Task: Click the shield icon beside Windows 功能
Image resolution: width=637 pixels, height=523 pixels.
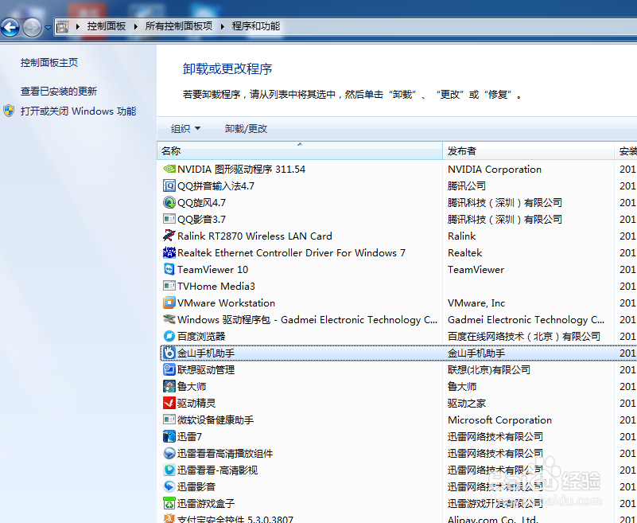Action: [x=9, y=111]
